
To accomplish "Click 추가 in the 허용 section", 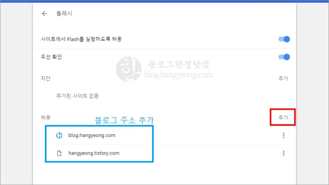I will [283, 117].
